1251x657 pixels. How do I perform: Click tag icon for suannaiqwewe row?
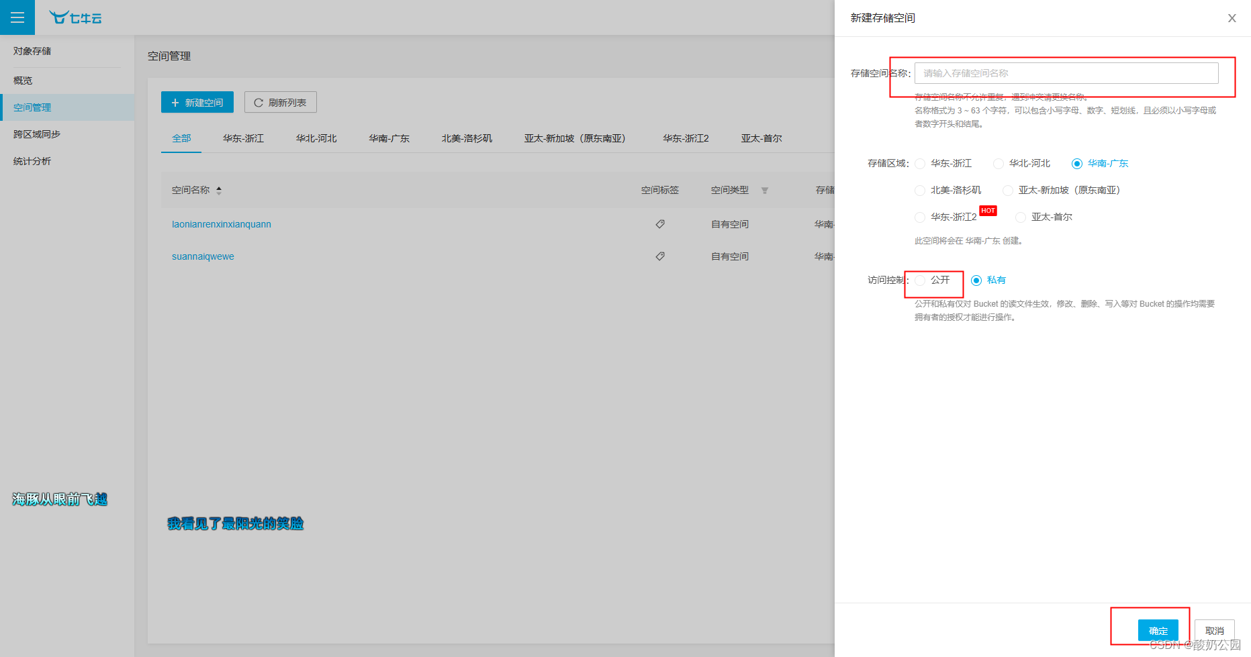(x=660, y=256)
